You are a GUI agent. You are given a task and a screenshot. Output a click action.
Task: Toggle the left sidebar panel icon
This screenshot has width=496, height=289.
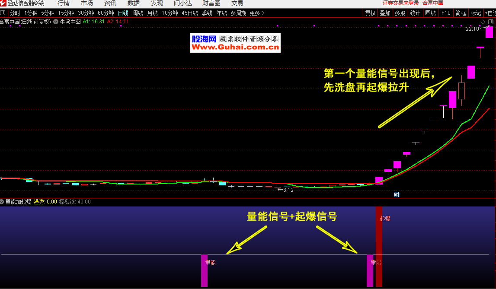4,13
